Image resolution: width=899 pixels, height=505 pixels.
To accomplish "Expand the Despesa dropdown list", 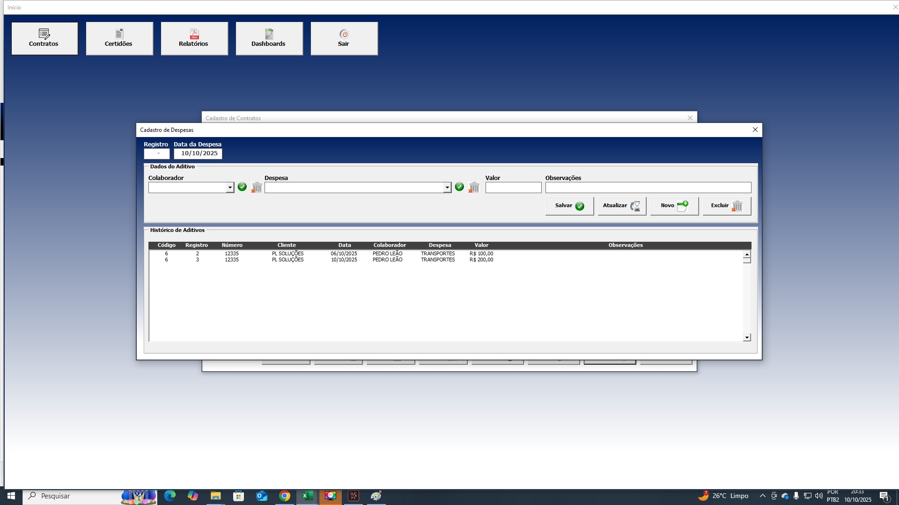I will pos(447,188).
